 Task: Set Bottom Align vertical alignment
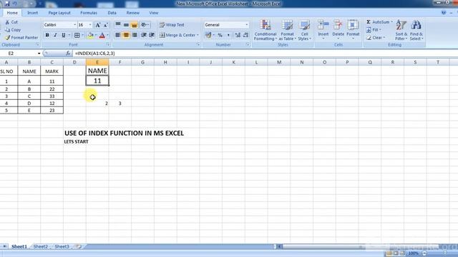[135, 25]
